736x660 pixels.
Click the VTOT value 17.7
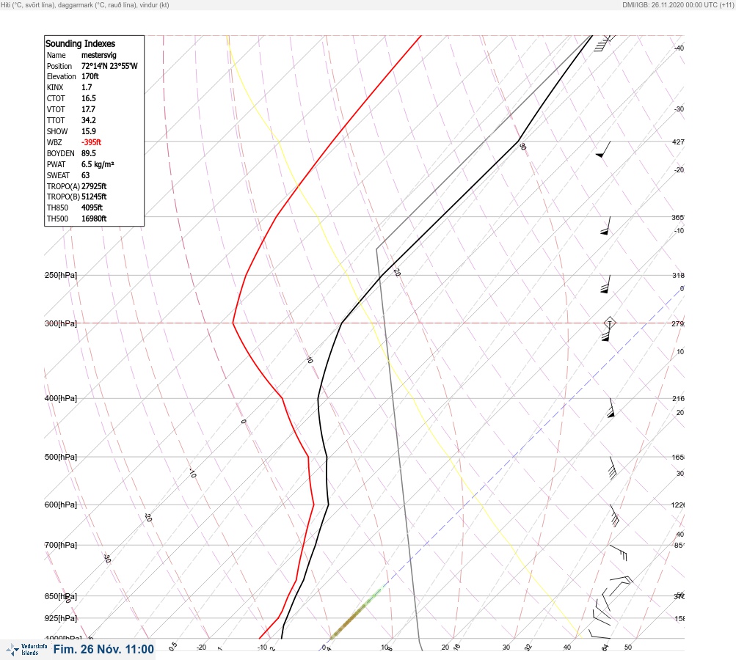point(88,109)
